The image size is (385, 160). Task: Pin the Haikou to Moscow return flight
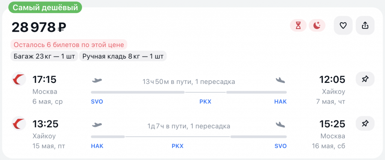pos(365,123)
